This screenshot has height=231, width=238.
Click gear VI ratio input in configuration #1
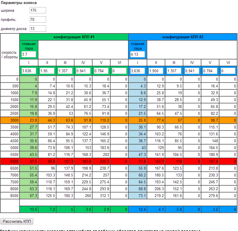coord(119,71)
